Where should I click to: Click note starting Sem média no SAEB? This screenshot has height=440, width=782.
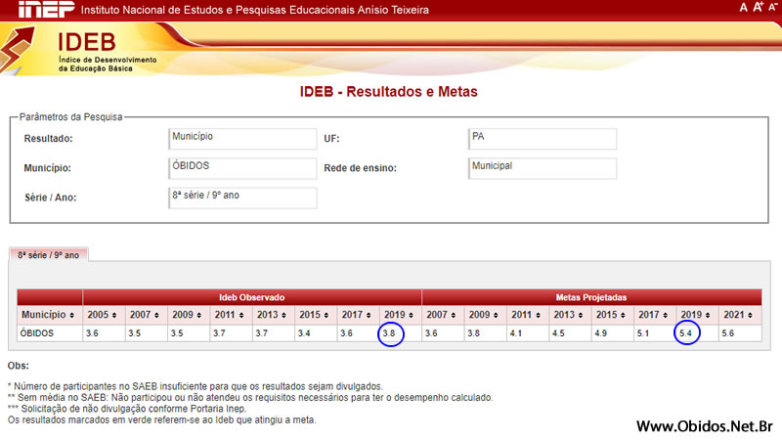[x=250, y=398]
